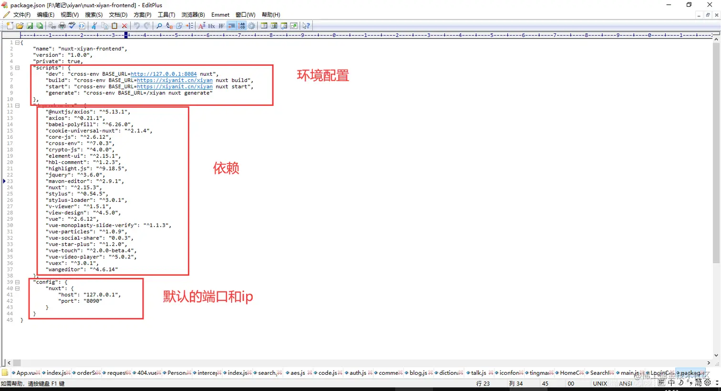Screen dimensions: 721x391
Task: Save the current file with the disk icon
Action: [x=30, y=26]
